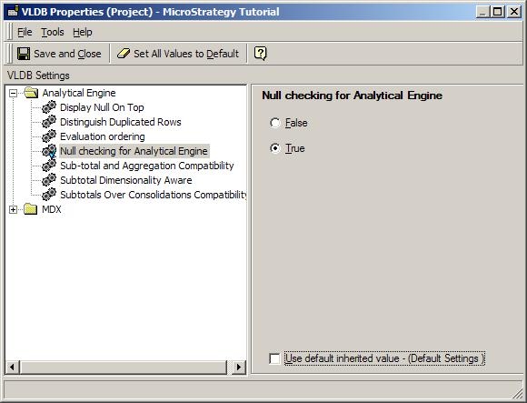
Task: Click gear icon beside Display Null On Top
Action: click(49, 107)
